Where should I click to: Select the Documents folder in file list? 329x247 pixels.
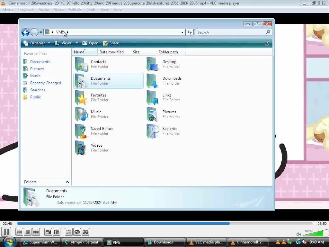click(x=108, y=81)
